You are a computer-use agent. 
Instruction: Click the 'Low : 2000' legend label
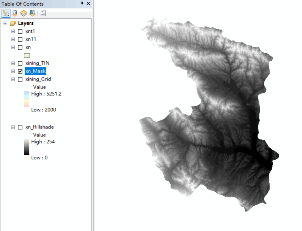pyautogui.click(x=43, y=110)
